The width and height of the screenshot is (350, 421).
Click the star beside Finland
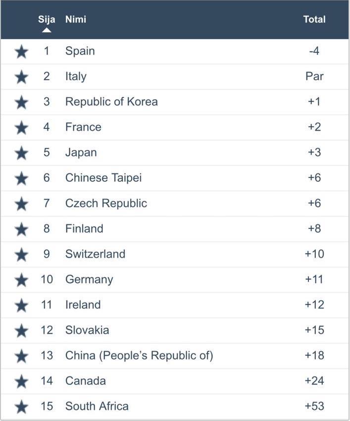pyautogui.click(x=21, y=229)
